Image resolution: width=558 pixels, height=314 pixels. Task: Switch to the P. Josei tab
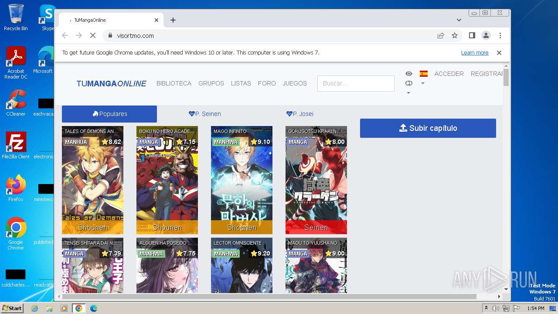pyautogui.click(x=300, y=114)
